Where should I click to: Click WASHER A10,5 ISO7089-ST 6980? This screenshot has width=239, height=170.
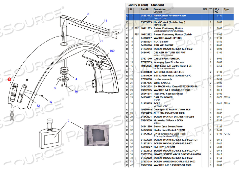click(x=173, y=165)
